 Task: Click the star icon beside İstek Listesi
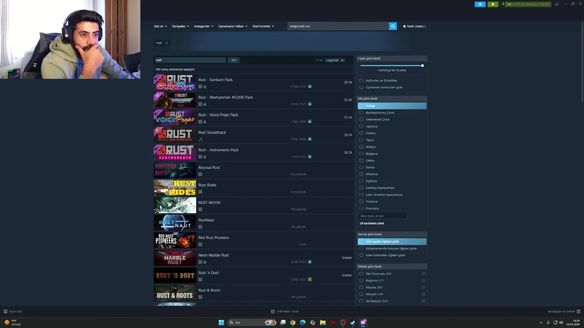(x=404, y=26)
